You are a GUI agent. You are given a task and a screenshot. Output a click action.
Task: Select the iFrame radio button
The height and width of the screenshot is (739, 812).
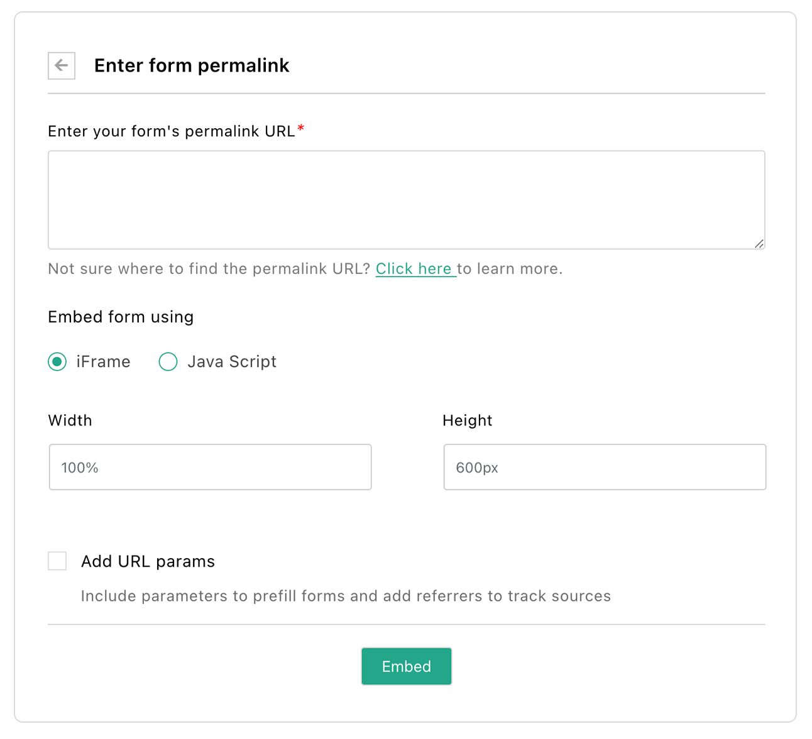[57, 362]
